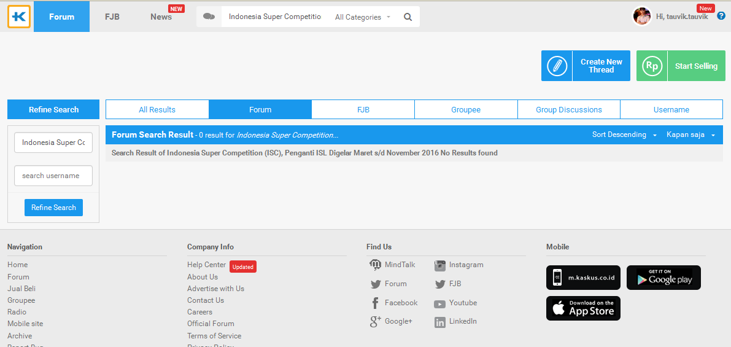Click the Start Selling button

point(681,66)
